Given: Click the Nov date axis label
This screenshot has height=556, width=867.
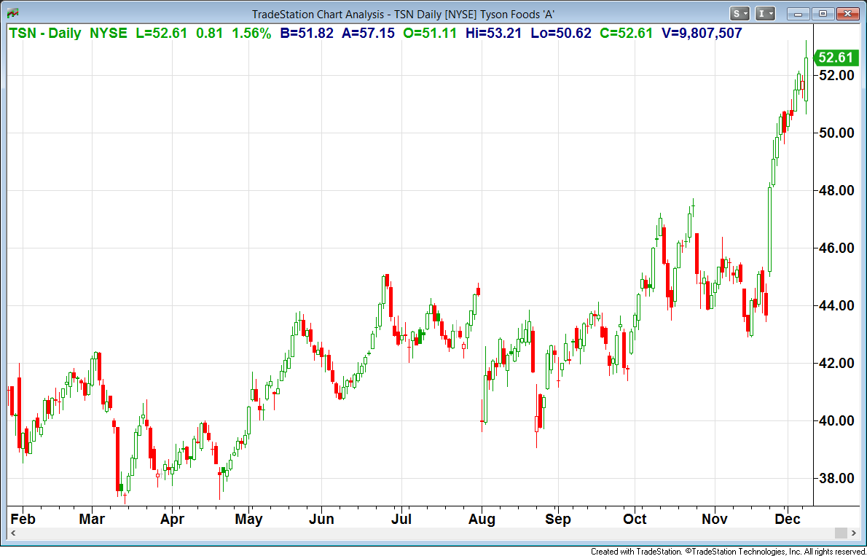Looking at the screenshot, I should point(715,520).
